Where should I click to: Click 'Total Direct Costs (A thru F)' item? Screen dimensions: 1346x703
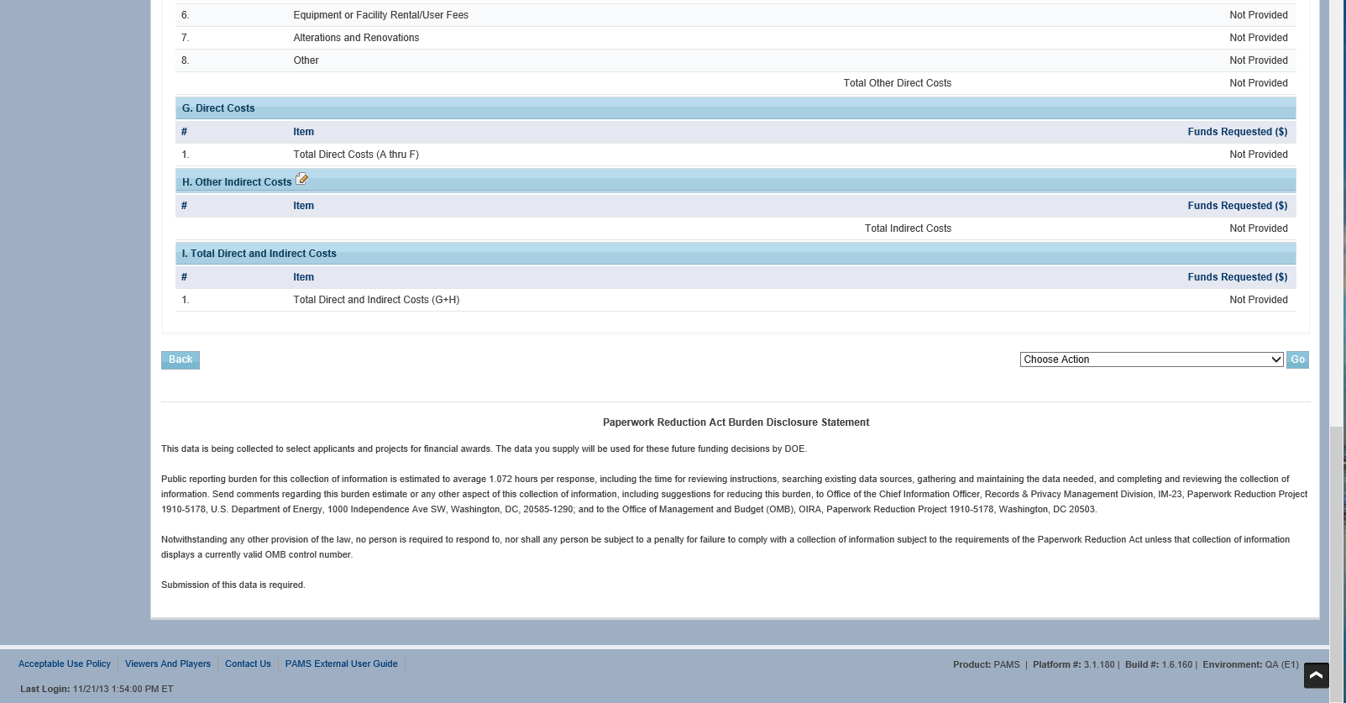coord(356,155)
